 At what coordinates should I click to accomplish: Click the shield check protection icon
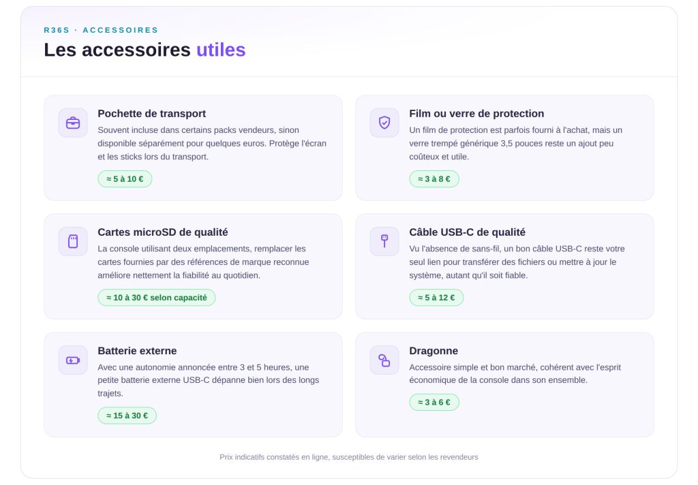[384, 123]
